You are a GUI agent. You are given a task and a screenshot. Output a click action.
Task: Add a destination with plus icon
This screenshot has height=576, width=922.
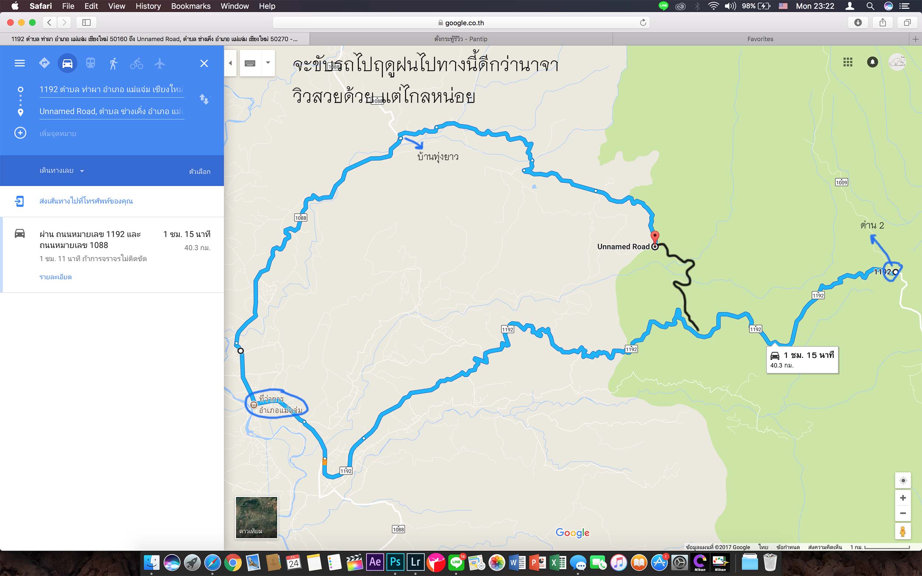point(20,133)
